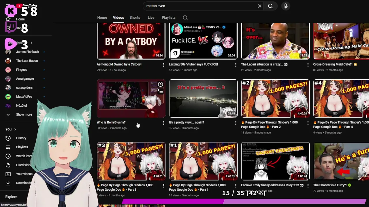Screen dimensions: 369x207
Task: Play the #4 1,000 Pages thumbnail
Action: [341, 98]
